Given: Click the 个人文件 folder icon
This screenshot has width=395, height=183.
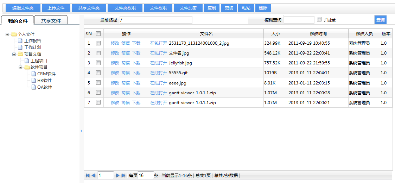Looking at the screenshot, I should (x=14, y=34).
